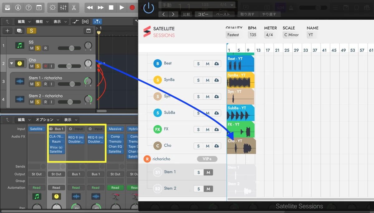Open the Massive instrument slot
The width and height of the screenshot is (374, 213).
tap(115, 129)
